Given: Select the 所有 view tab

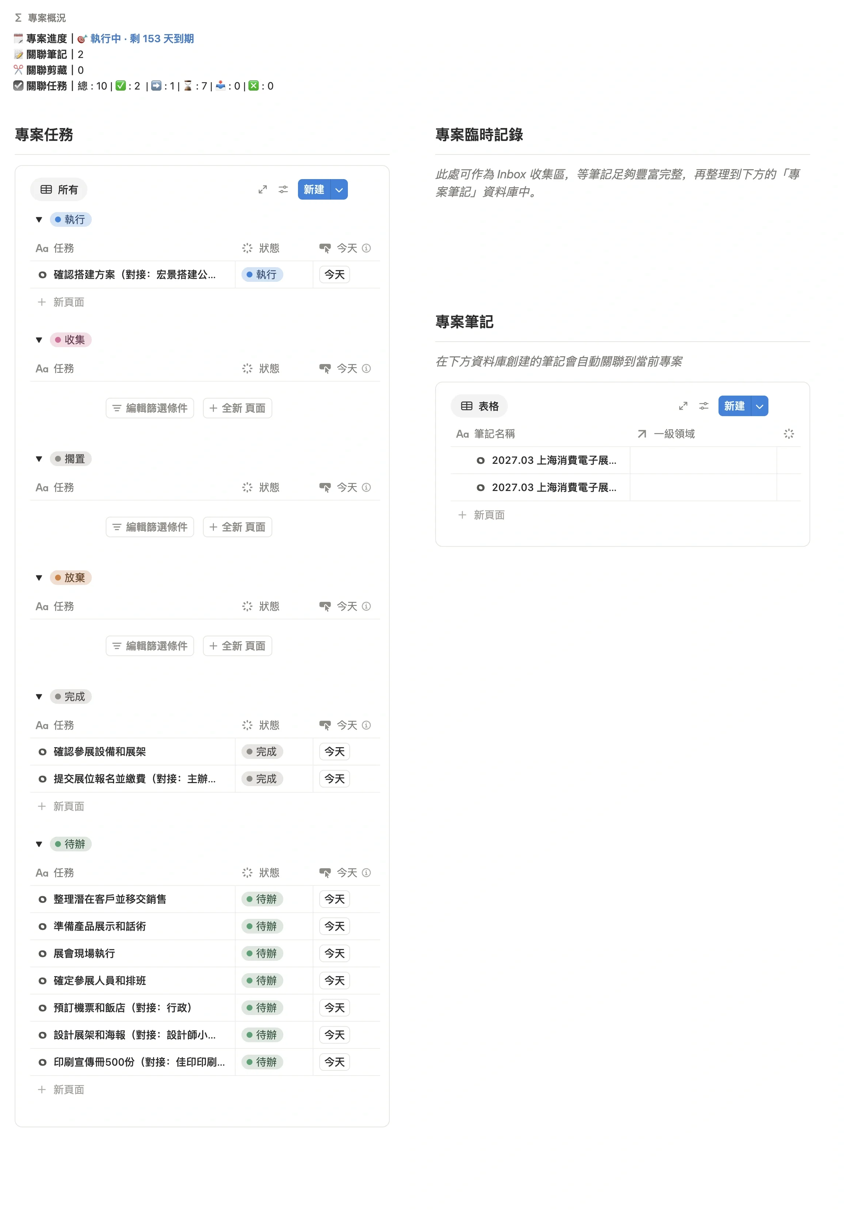Looking at the screenshot, I should (59, 189).
